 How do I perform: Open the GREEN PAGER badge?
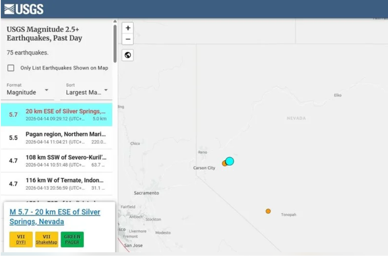coord(72,239)
